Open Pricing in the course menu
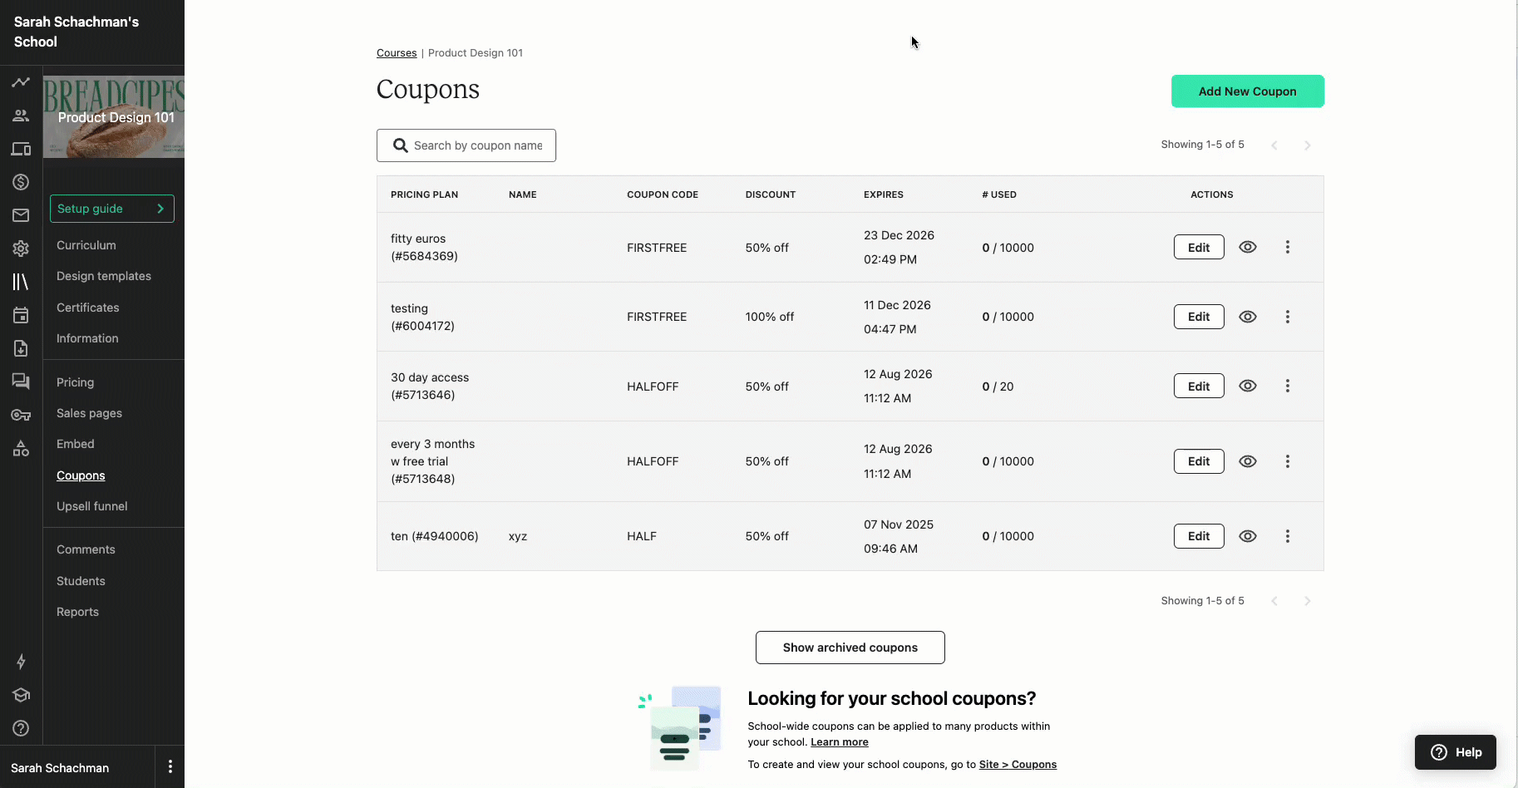Screen dimensions: 1518x788 tap(75, 382)
